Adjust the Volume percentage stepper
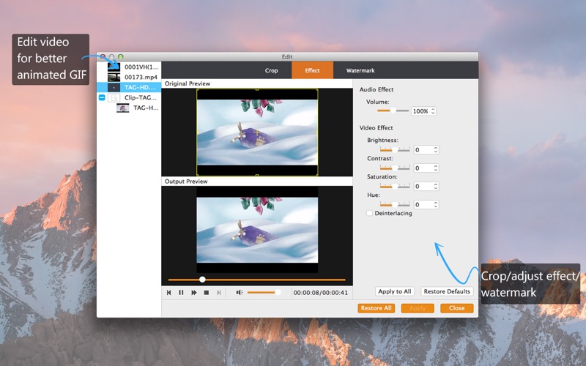Screen dimensions: 586x366 [434, 111]
